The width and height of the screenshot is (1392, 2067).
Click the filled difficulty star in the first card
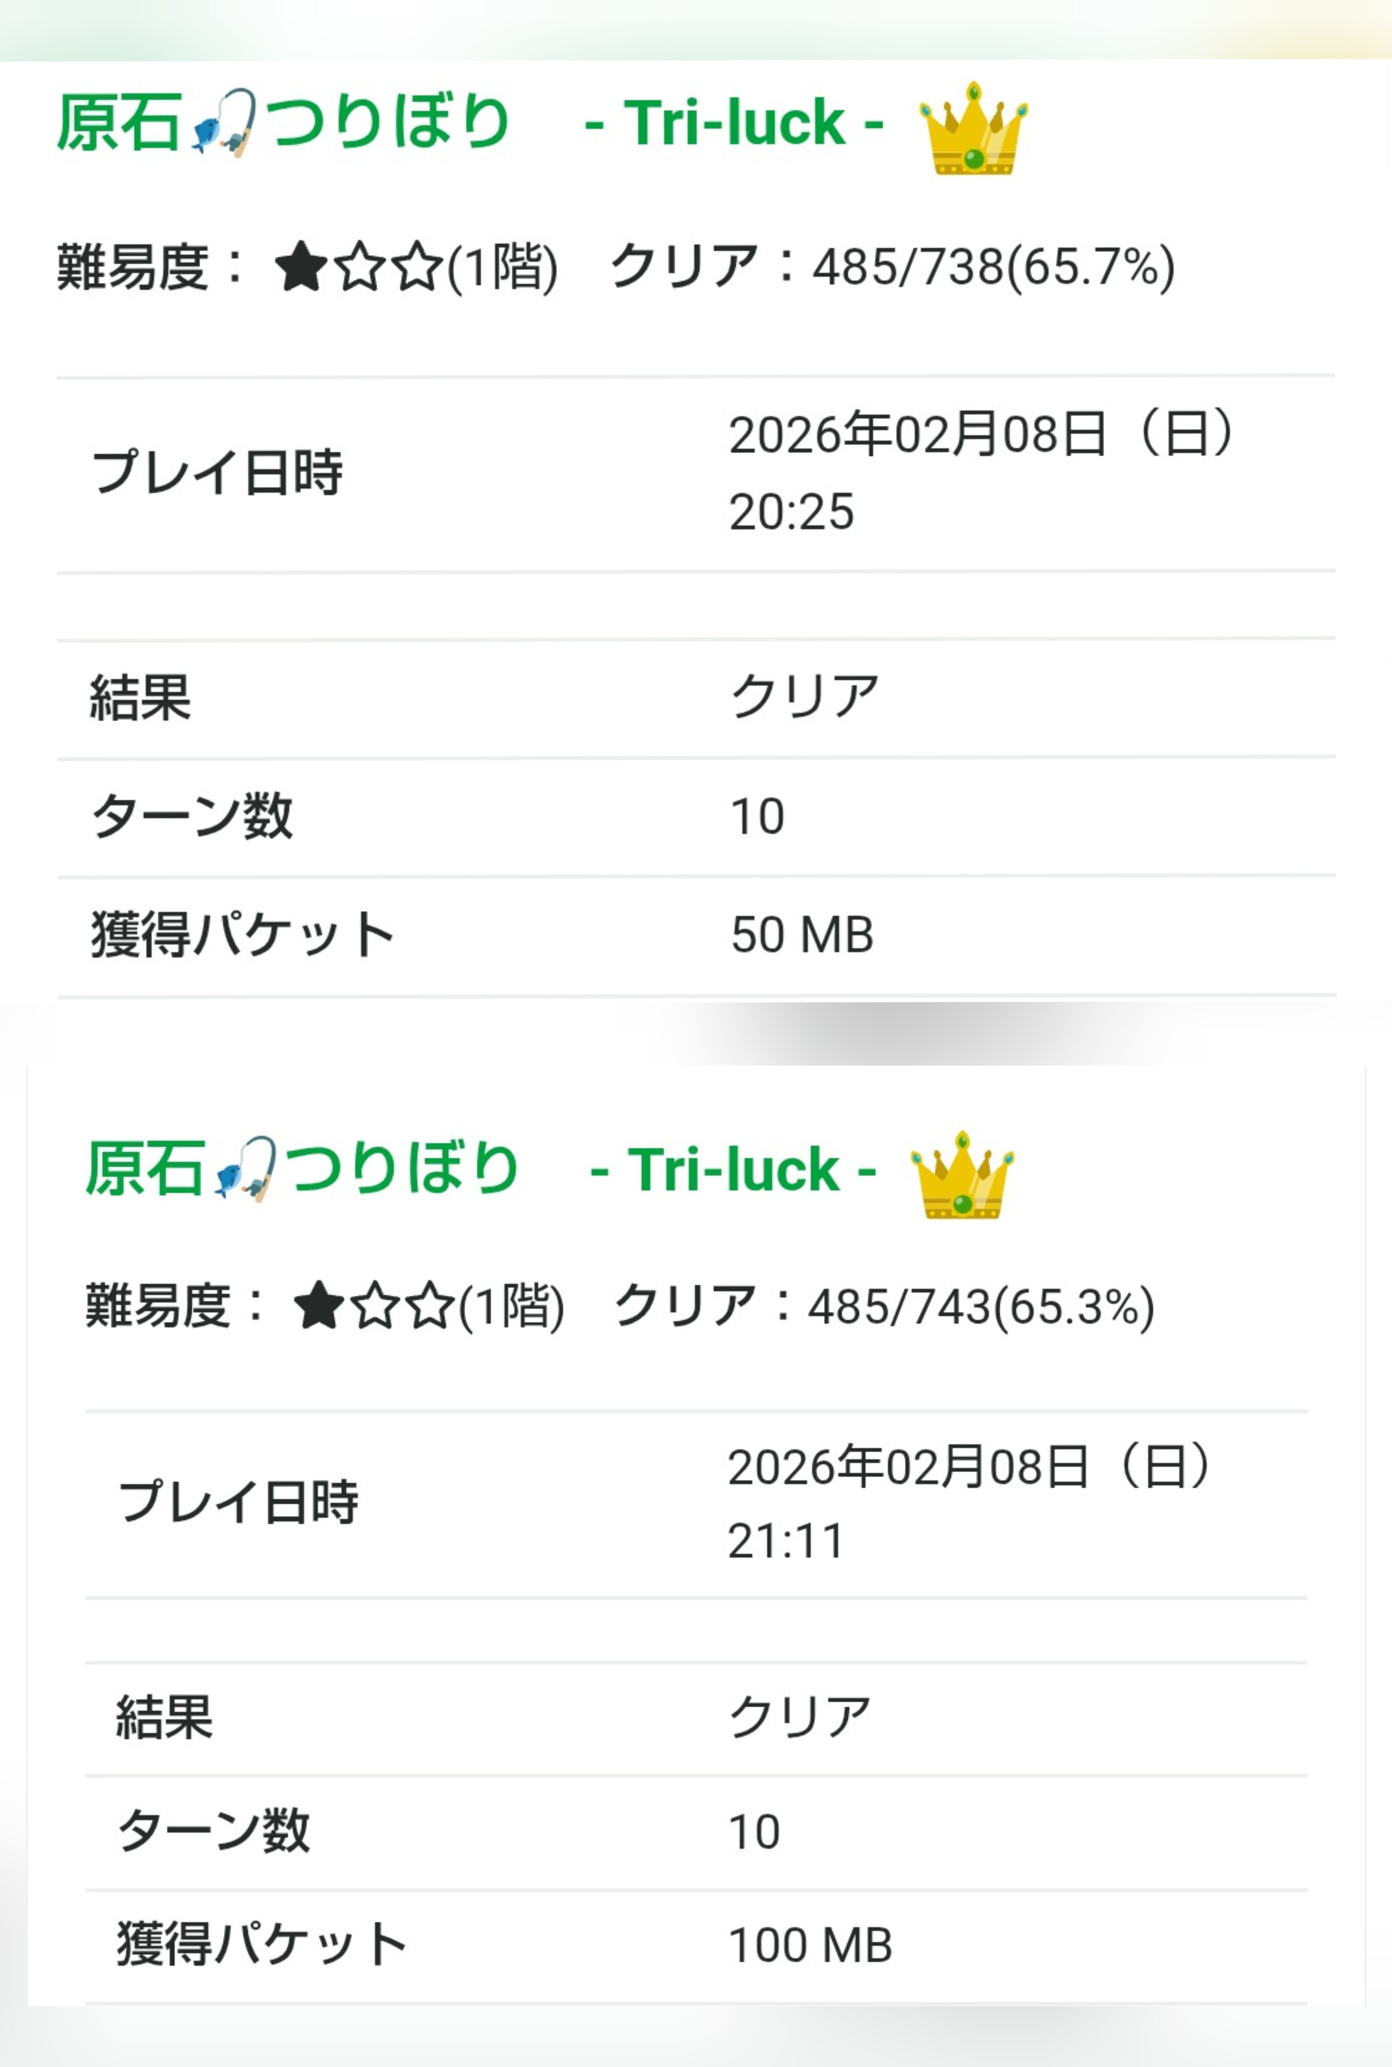[302, 267]
